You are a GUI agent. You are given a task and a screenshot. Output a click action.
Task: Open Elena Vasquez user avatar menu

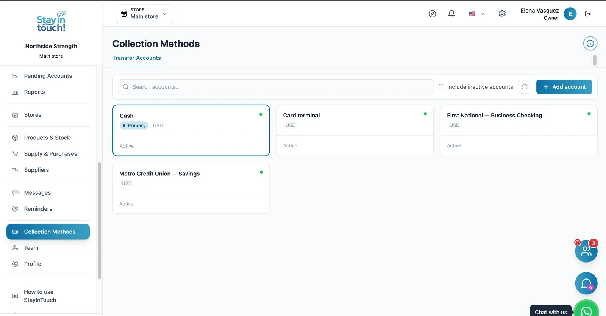pos(570,14)
